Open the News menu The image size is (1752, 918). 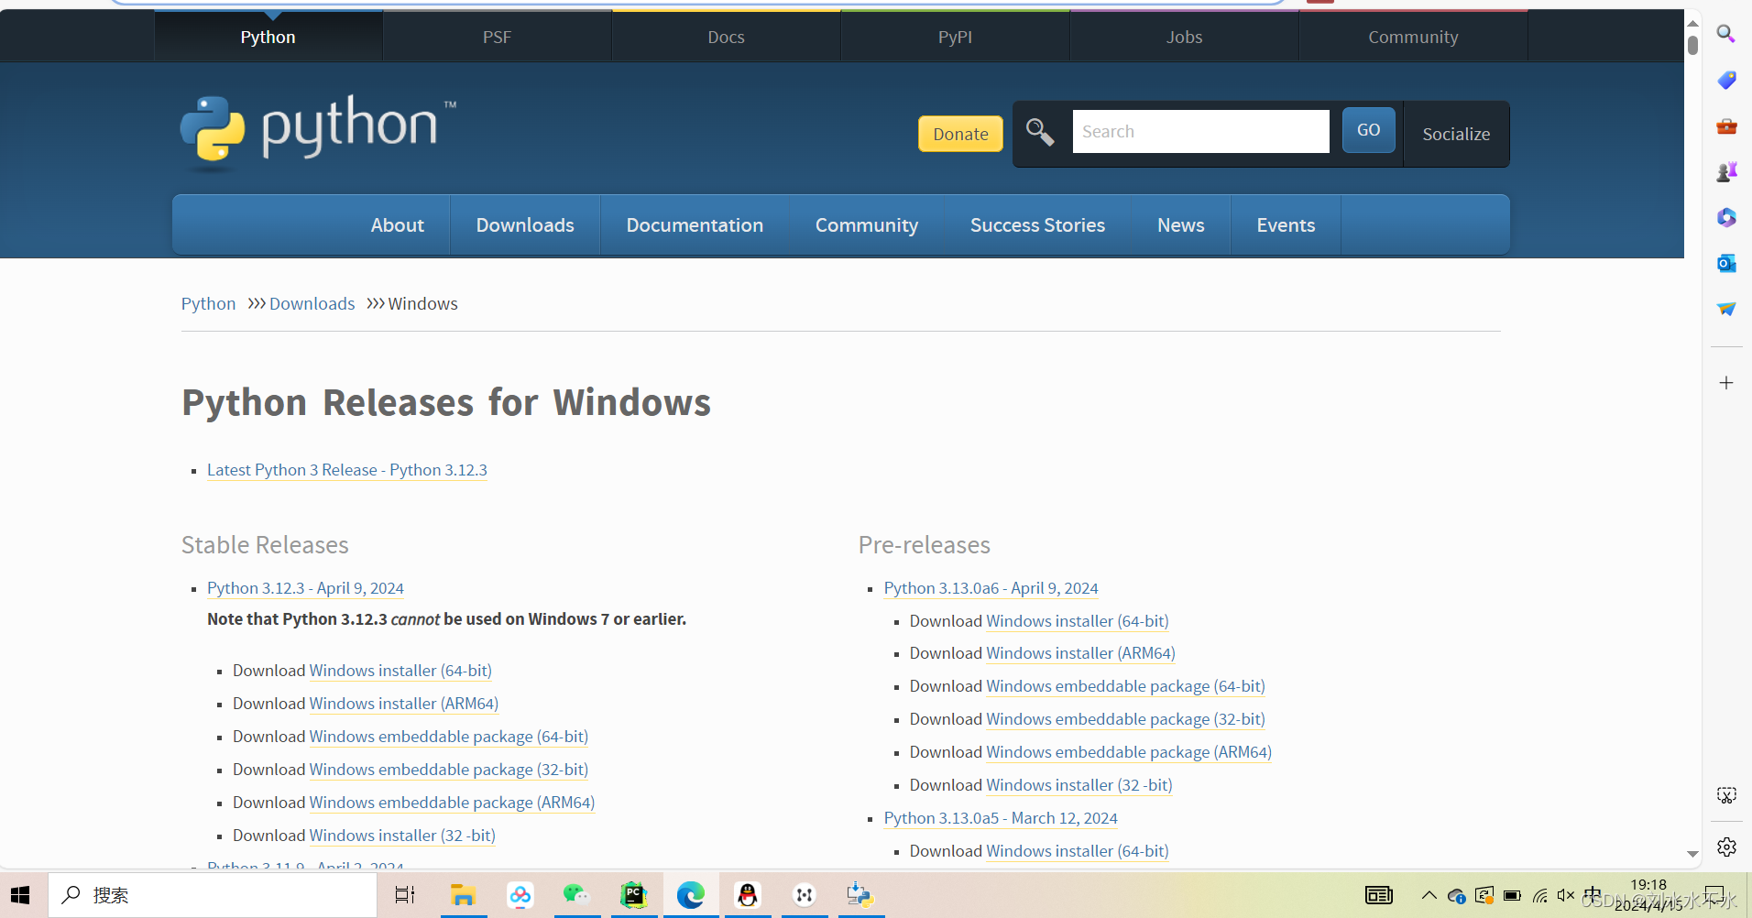(1181, 225)
